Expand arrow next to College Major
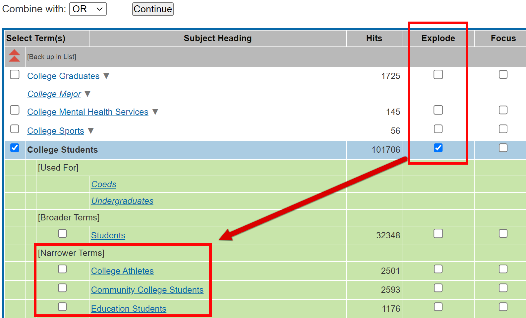 (x=88, y=94)
